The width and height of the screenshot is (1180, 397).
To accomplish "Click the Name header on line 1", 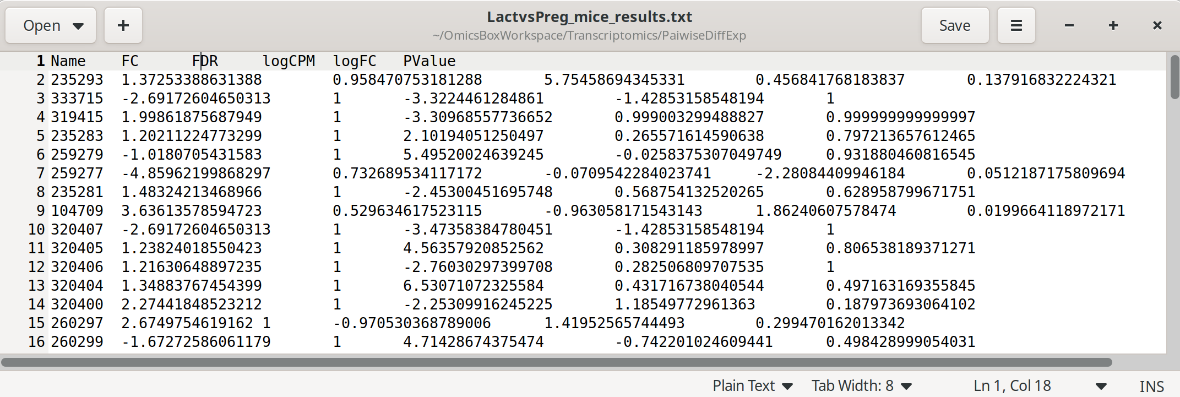I will coord(68,61).
